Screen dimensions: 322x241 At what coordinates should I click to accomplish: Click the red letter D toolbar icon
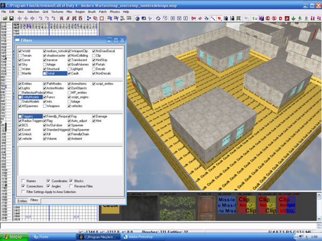tap(281, 18)
